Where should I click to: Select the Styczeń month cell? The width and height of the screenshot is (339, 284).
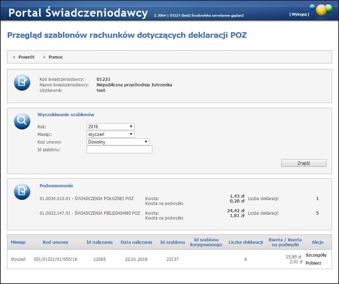18,259
